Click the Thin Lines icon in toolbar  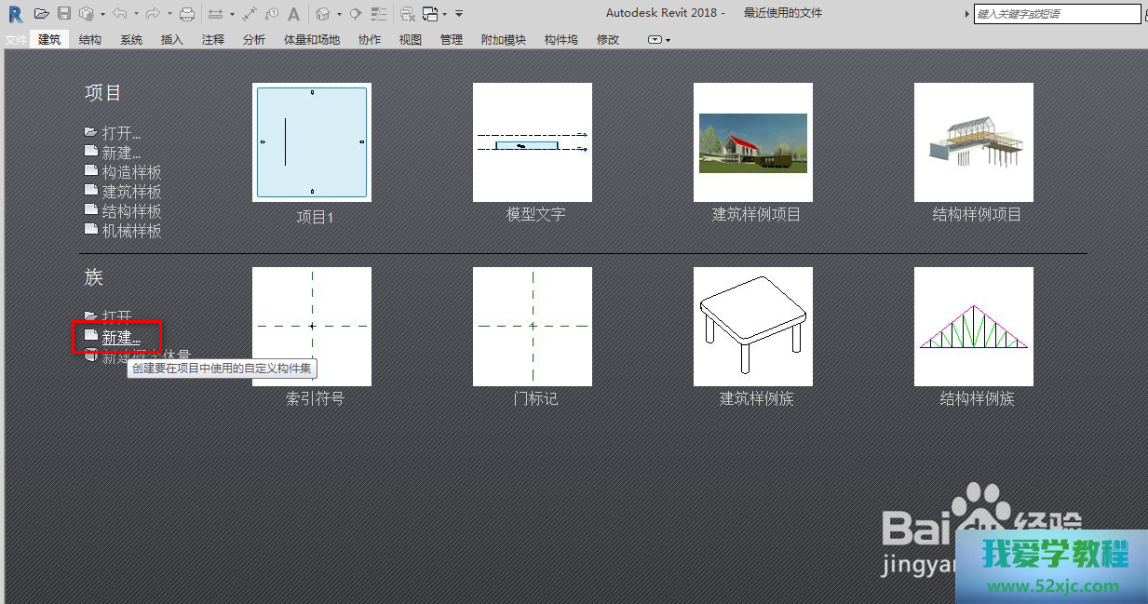[378, 14]
